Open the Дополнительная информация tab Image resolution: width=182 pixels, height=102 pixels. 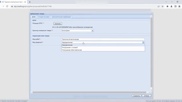click(x=61, y=17)
